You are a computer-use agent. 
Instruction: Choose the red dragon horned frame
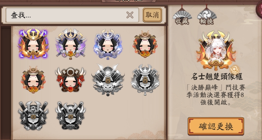coord(71,80)
